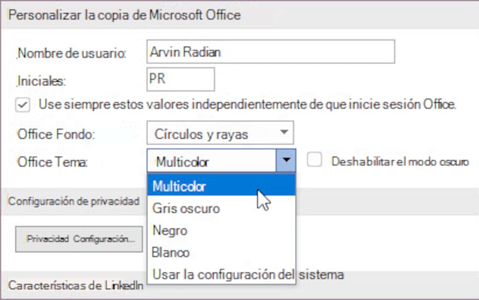Viewport: 479px width, 300px height.
Task: Click the 'Nombre de usuario:' label
Action: coord(72,53)
